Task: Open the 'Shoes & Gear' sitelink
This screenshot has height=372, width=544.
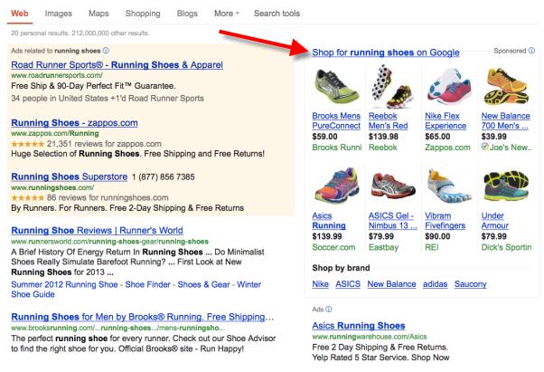Action: [203, 284]
